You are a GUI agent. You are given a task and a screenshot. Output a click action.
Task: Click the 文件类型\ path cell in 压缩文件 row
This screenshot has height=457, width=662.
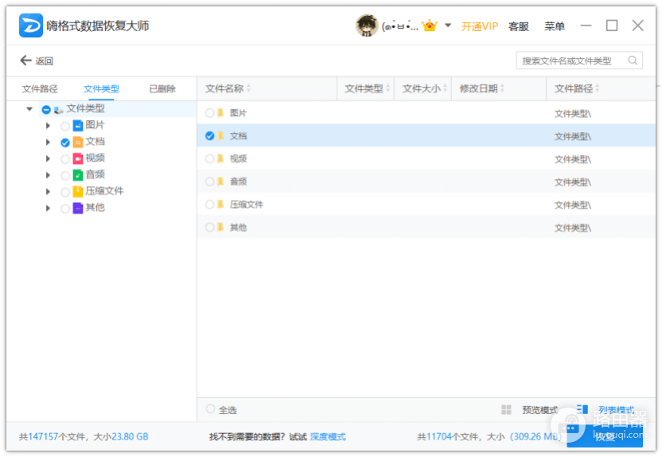pyautogui.click(x=573, y=205)
